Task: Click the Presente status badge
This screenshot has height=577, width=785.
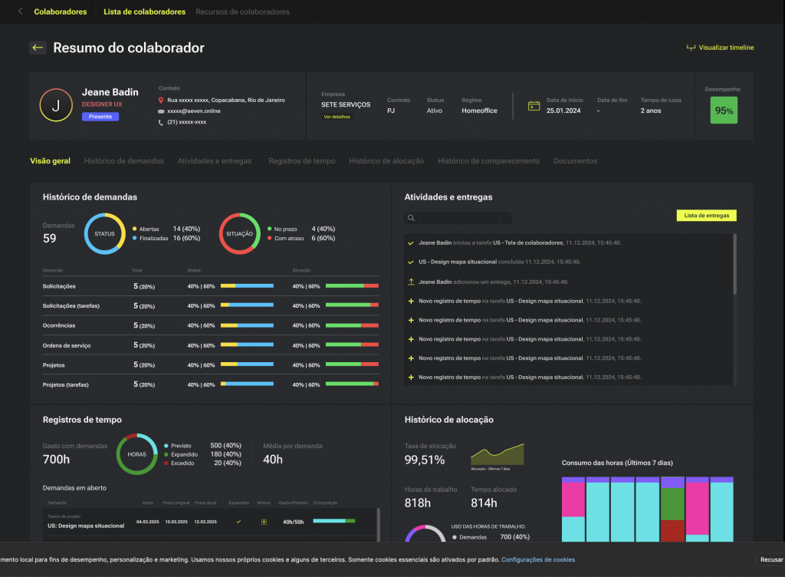Action: coord(100,117)
